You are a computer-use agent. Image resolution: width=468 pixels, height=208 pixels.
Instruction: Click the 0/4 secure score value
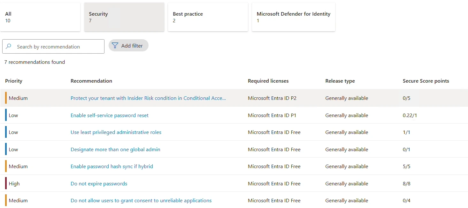tap(406, 200)
